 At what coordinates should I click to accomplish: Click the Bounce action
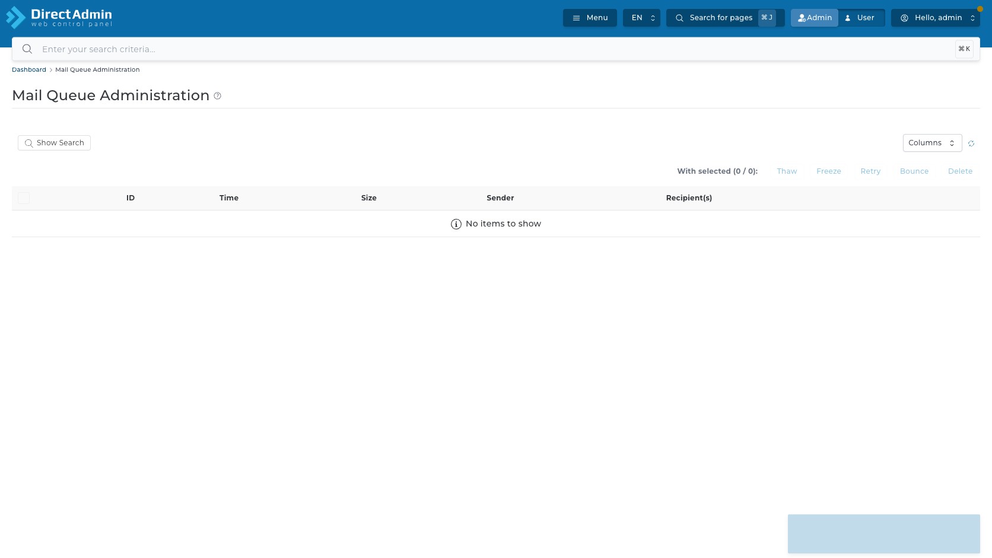coord(914,171)
